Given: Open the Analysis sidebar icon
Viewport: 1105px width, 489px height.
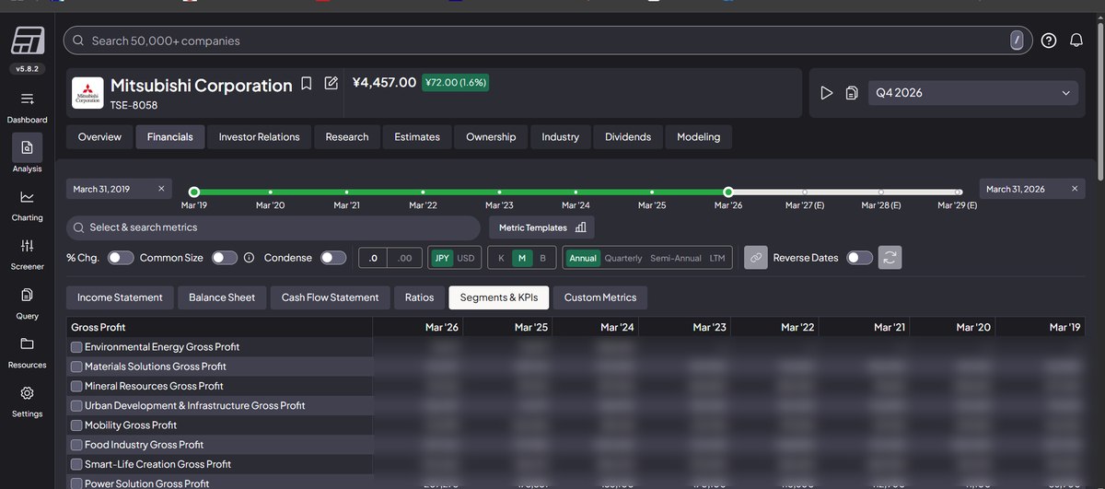Looking at the screenshot, I should (27, 147).
